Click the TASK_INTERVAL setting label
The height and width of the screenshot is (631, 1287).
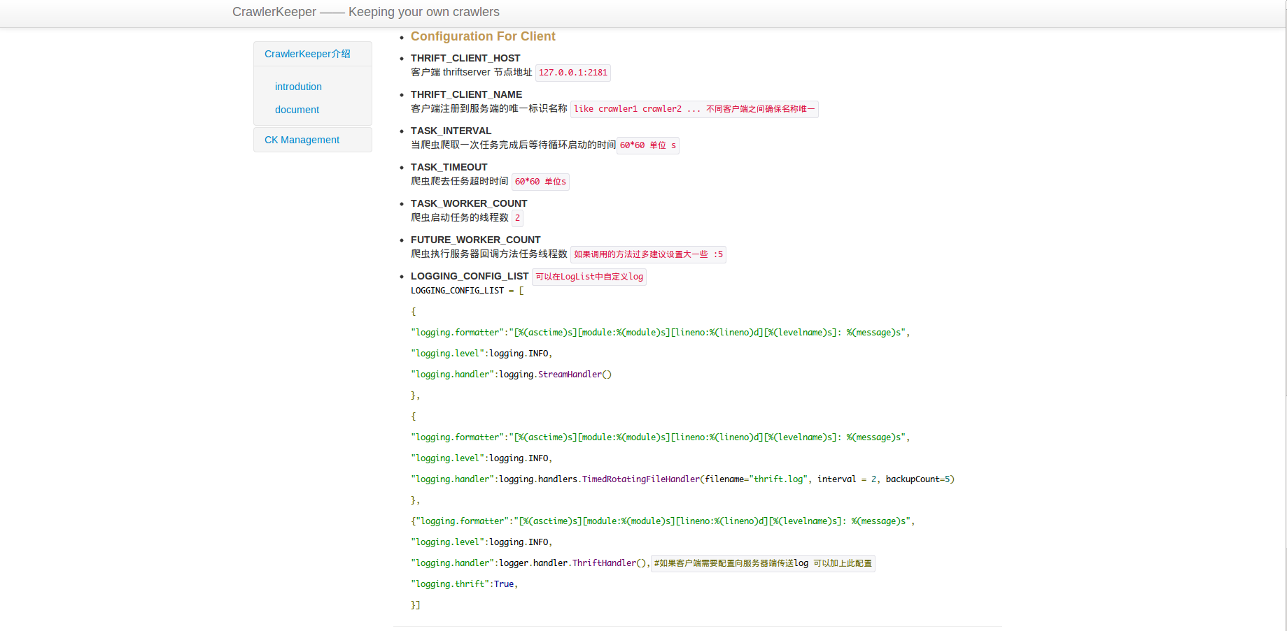[451, 131]
